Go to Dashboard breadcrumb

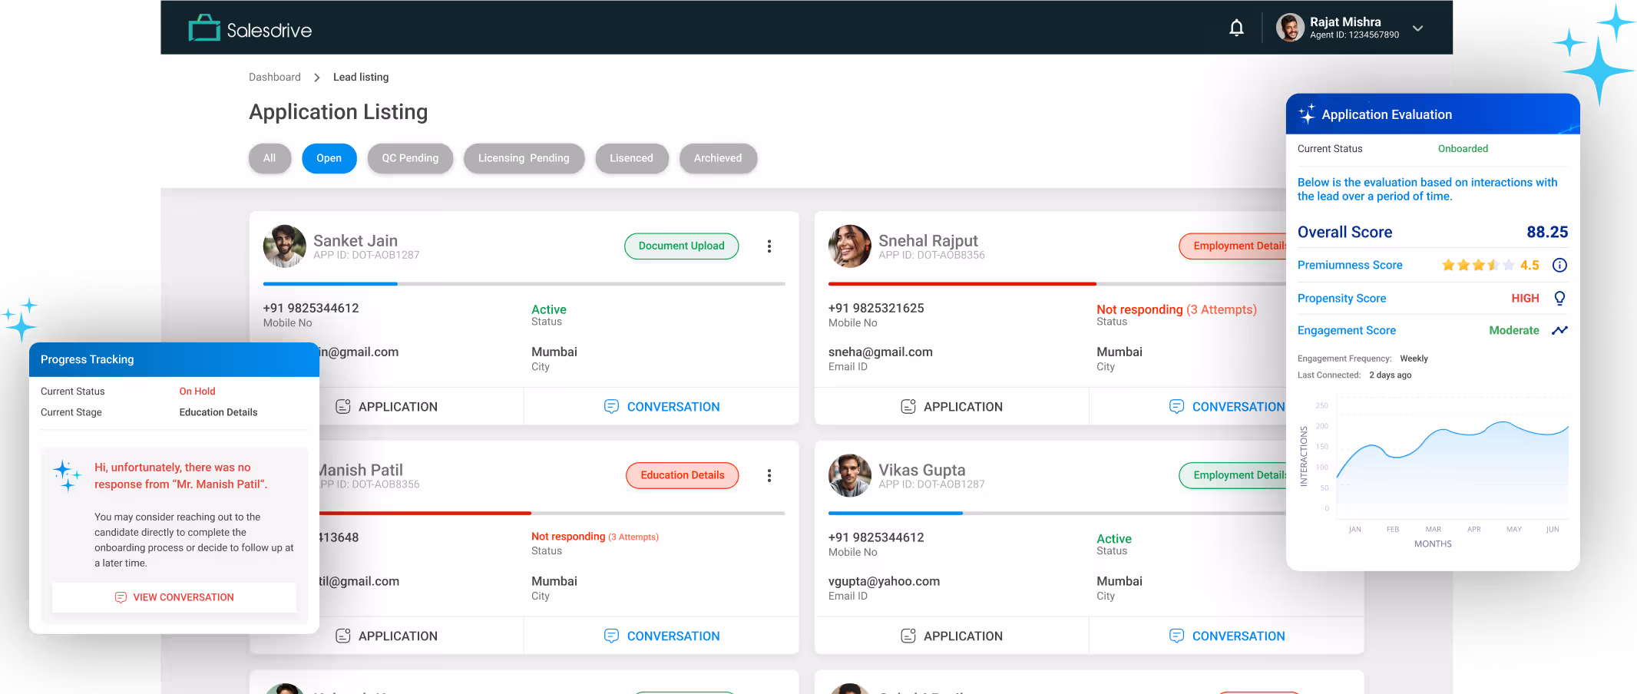click(275, 77)
